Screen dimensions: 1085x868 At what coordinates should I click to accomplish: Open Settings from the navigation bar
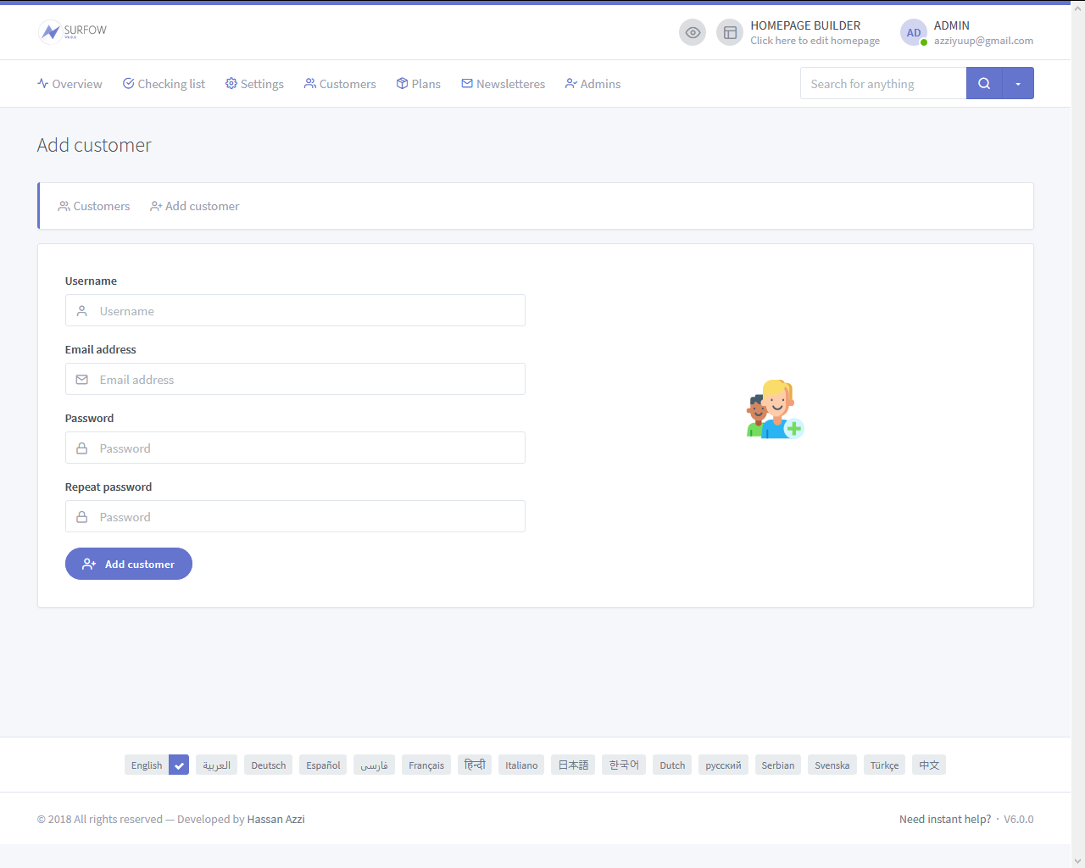pos(254,84)
